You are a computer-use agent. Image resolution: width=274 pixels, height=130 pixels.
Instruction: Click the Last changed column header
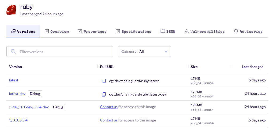(x=253, y=67)
